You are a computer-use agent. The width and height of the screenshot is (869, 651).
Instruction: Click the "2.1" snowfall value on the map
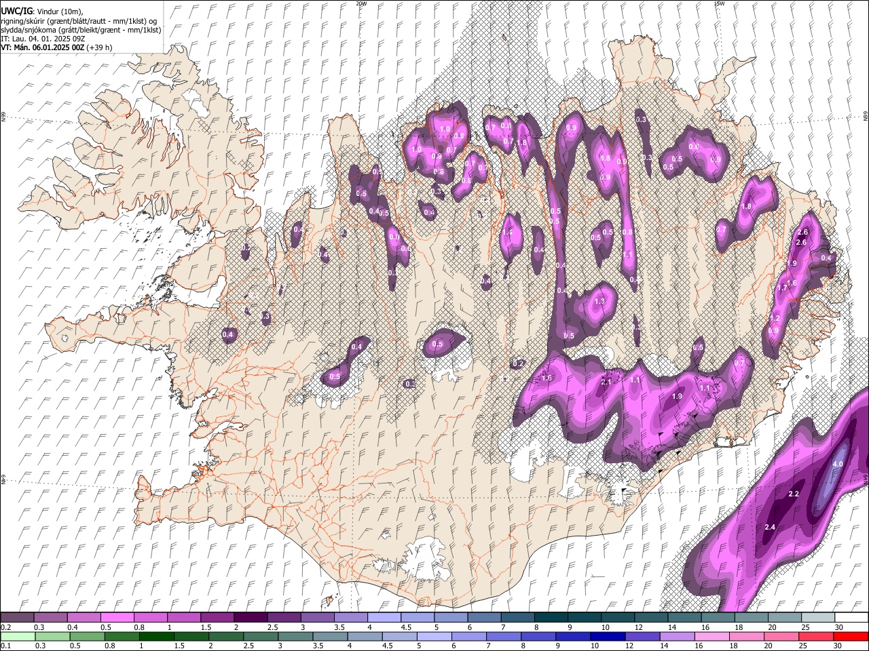607,382
